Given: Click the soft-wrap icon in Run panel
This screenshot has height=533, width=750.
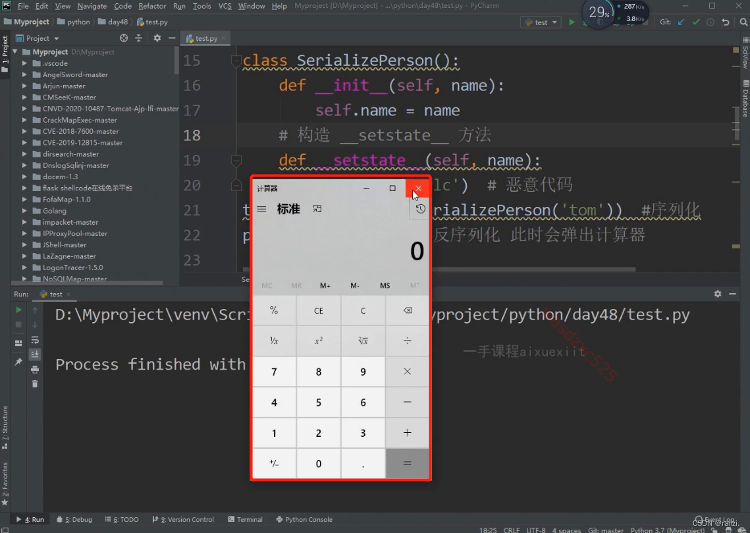Looking at the screenshot, I should pyautogui.click(x=35, y=340).
